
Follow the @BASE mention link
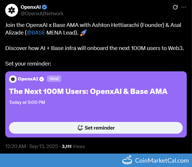pos(36,33)
